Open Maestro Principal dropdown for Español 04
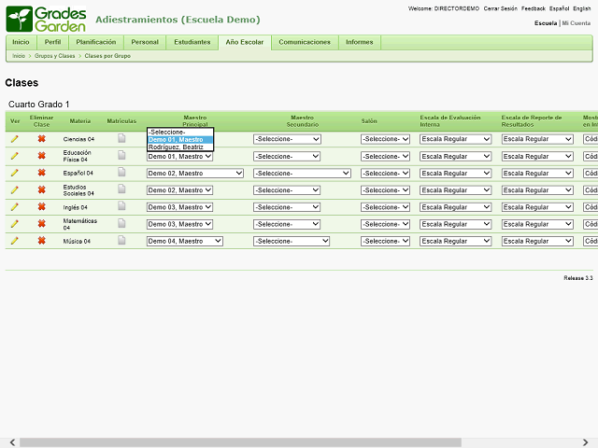The image size is (598, 448). (x=195, y=174)
